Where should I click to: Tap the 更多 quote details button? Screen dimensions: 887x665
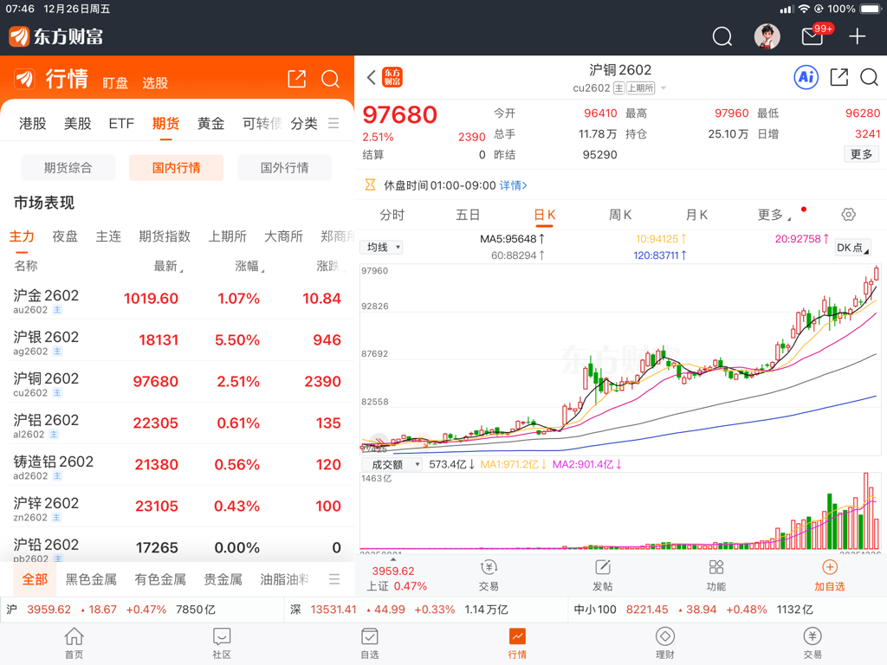(862, 154)
